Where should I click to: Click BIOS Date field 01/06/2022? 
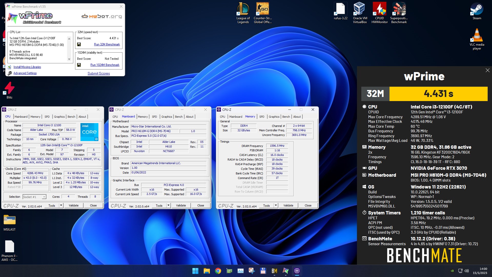[168, 172]
